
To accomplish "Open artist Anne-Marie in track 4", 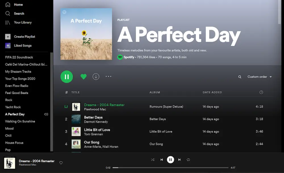I will click(92, 147).
